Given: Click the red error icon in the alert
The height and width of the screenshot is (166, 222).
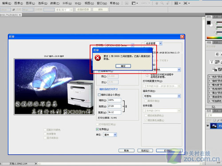Looking at the screenshot, I should click(x=98, y=58).
